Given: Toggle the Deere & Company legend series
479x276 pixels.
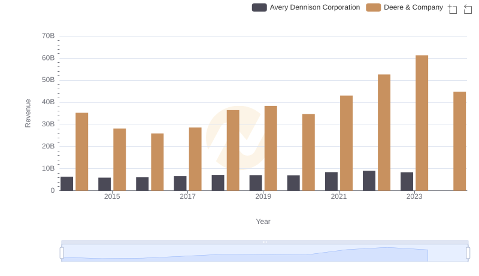Looking at the screenshot, I should pyautogui.click(x=405, y=7).
